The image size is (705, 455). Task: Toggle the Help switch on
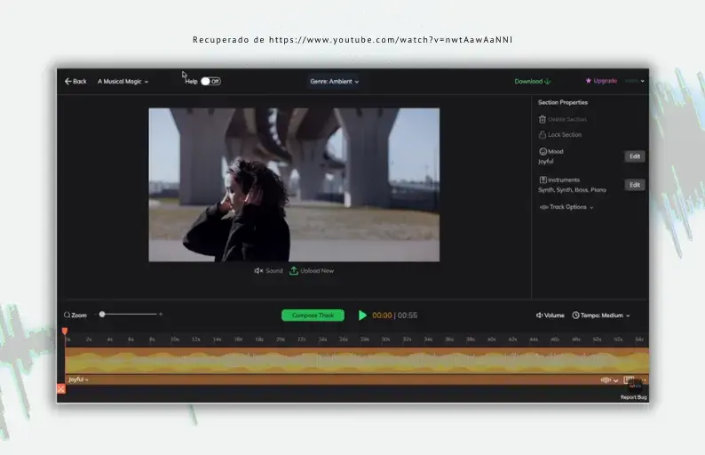pyautogui.click(x=210, y=81)
